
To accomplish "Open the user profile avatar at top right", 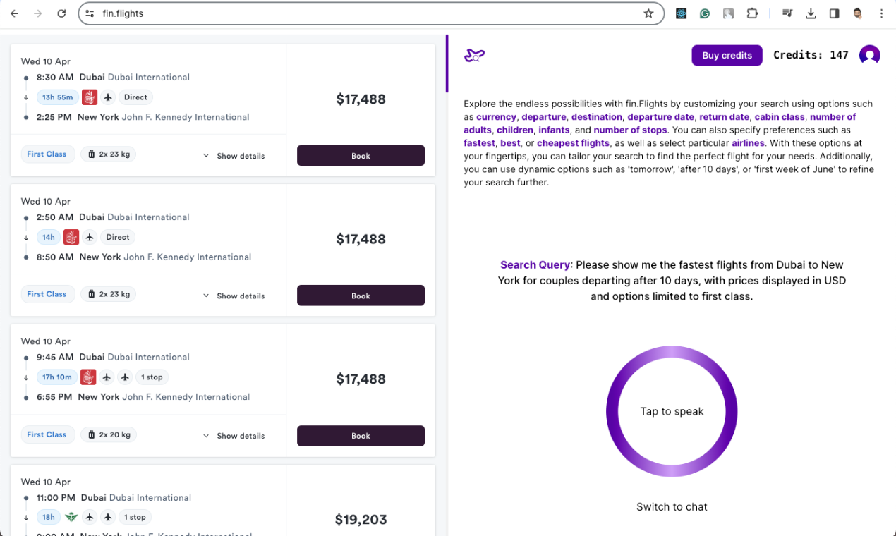I will tap(869, 54).
